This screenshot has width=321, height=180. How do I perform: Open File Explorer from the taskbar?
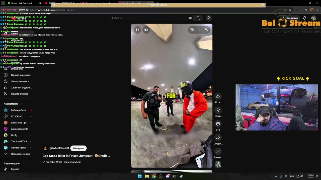(x=147, y=176)
